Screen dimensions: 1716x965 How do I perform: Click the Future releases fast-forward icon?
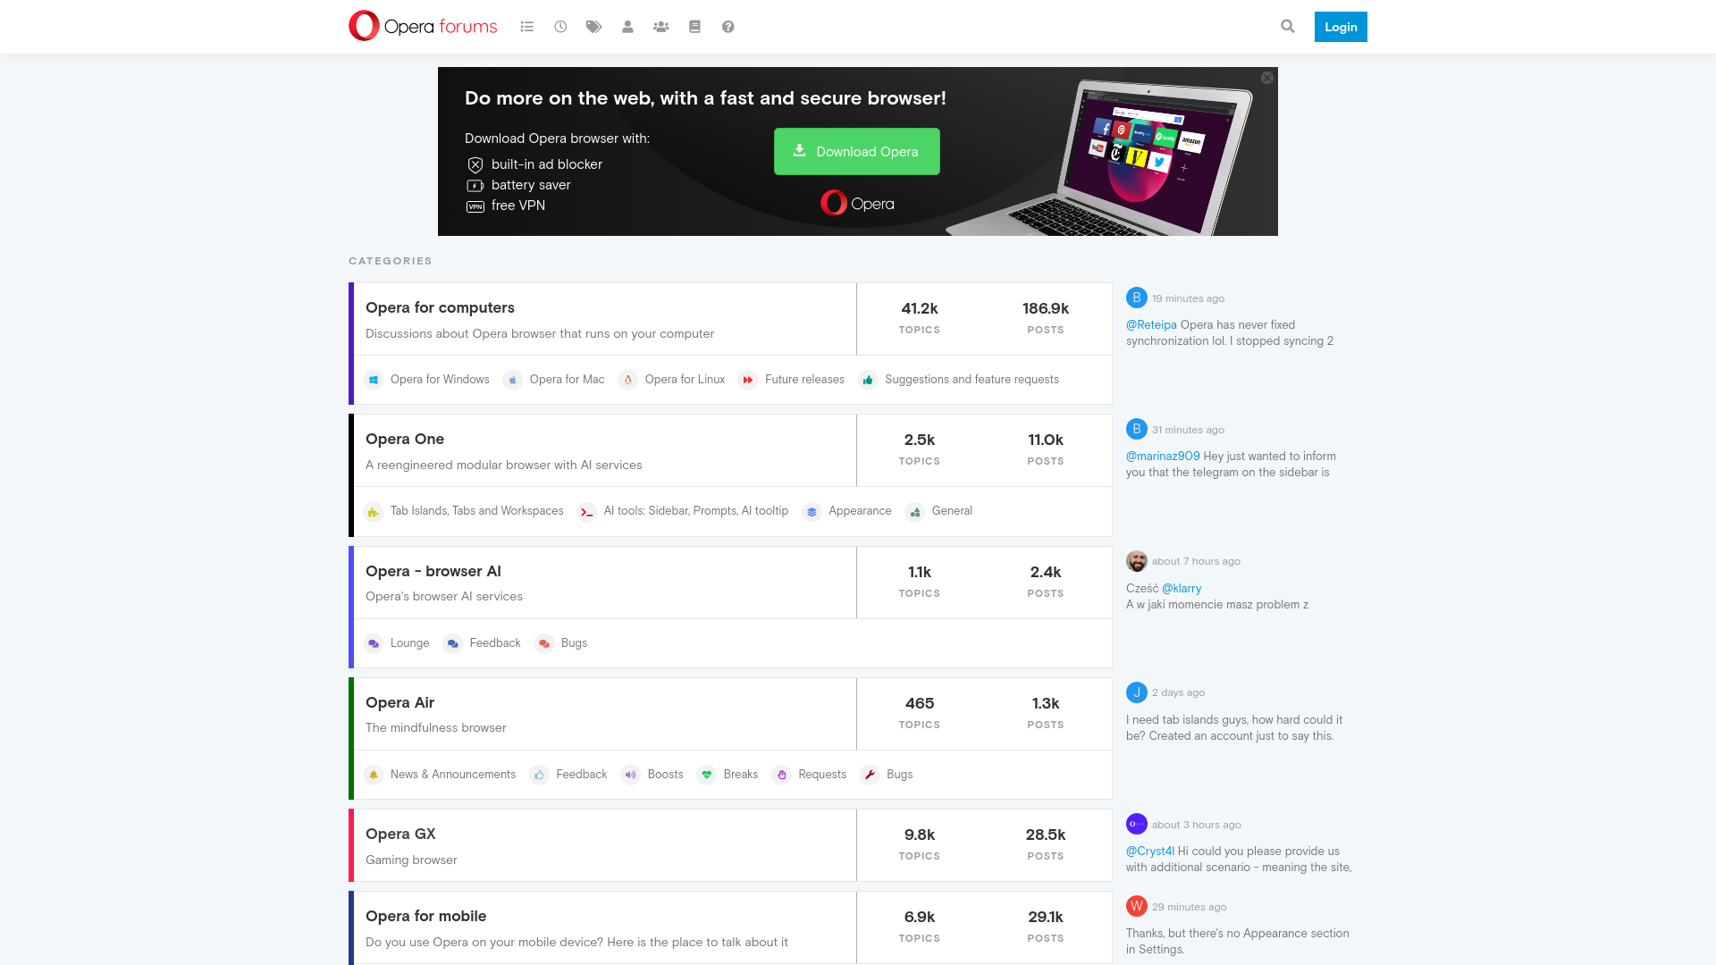(748, 380)
